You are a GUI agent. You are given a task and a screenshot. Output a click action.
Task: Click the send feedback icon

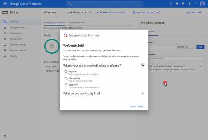pos(177,3)
